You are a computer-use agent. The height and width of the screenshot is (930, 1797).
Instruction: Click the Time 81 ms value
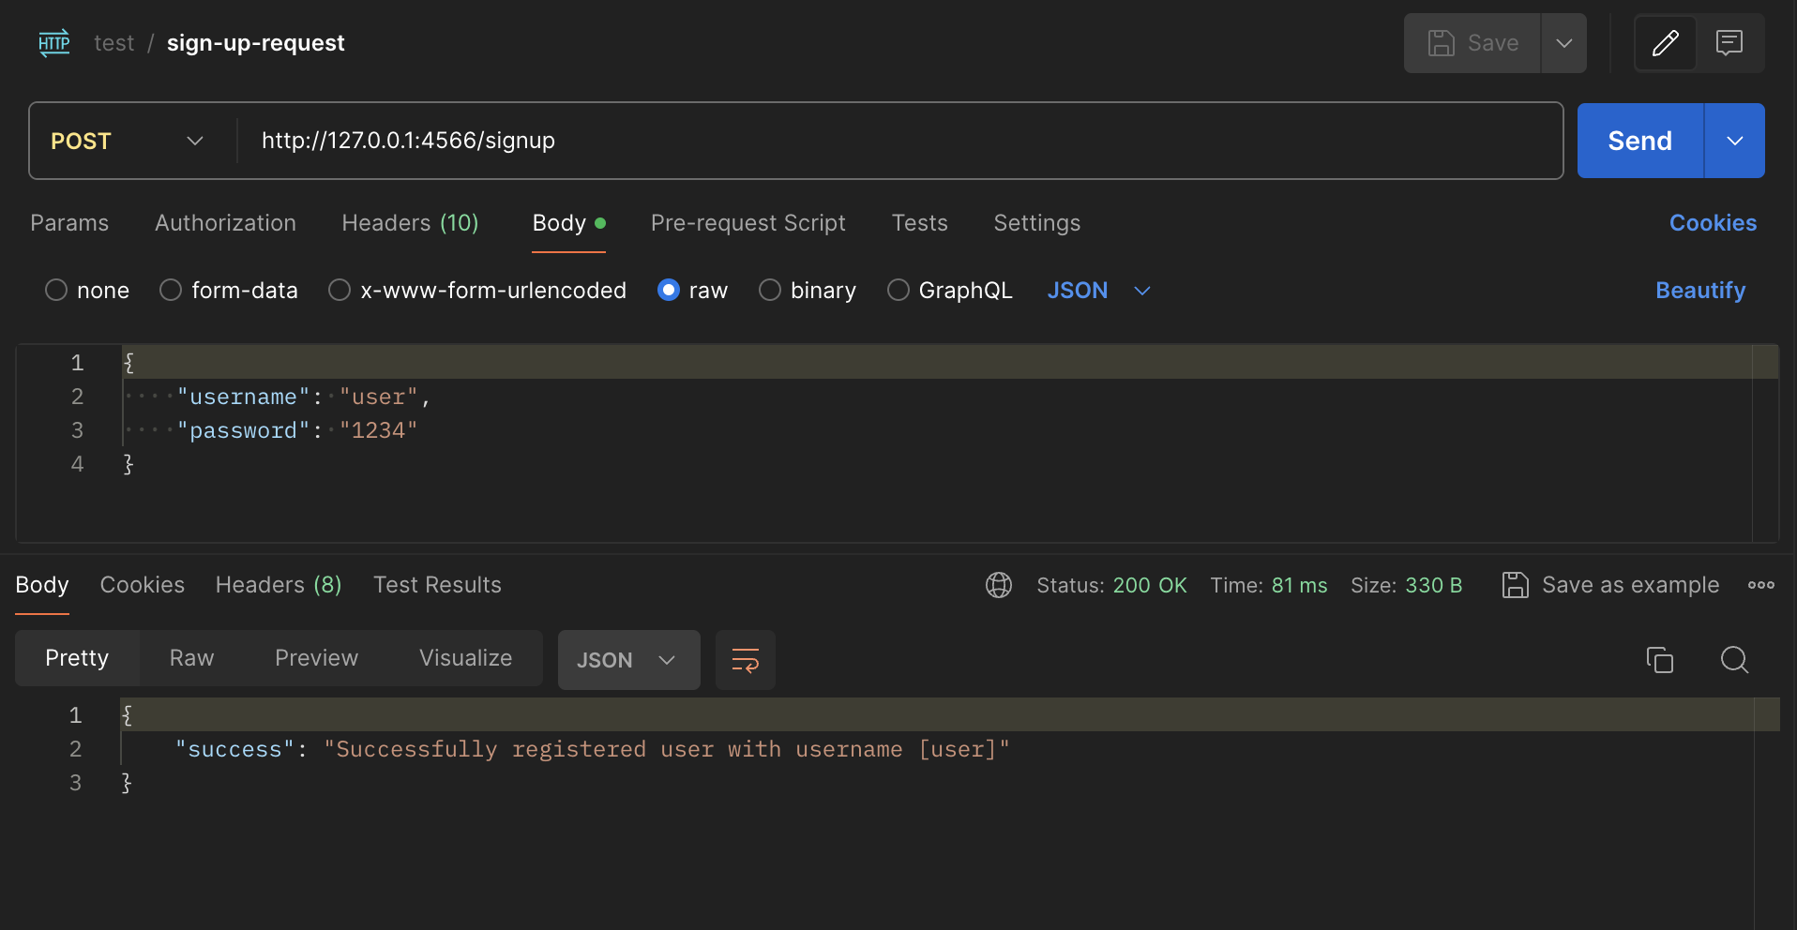(1299, 585)
